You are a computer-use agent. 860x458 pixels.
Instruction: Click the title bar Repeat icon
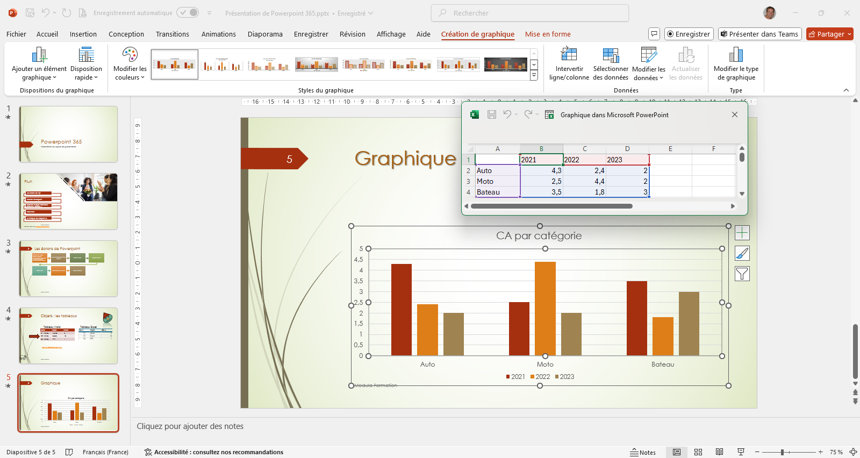67,13
